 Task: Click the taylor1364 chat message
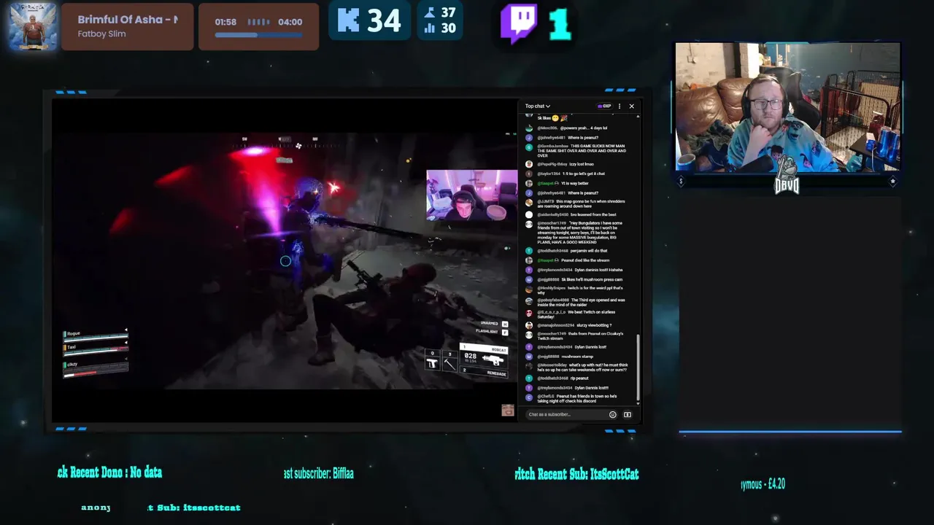[x=571, y=174]
